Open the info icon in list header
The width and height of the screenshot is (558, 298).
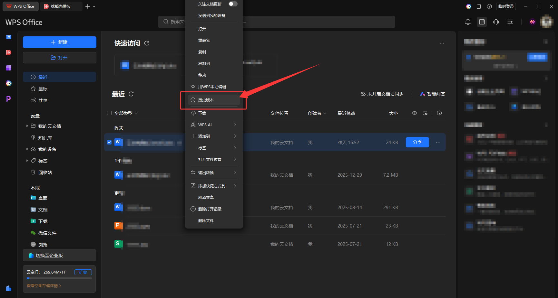pyautogui.click(x=439, y=113)
